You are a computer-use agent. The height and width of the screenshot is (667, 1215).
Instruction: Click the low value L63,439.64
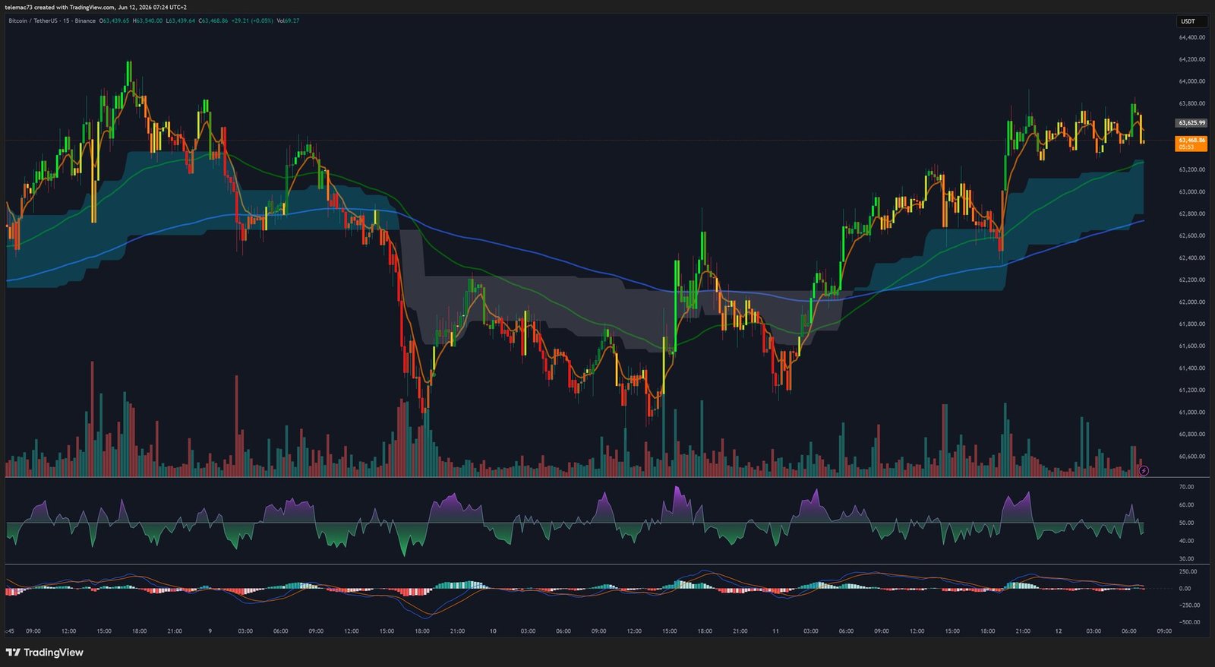[180, 21]
